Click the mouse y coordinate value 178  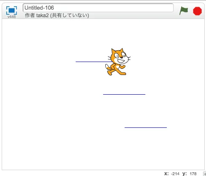tap(193, 173)
